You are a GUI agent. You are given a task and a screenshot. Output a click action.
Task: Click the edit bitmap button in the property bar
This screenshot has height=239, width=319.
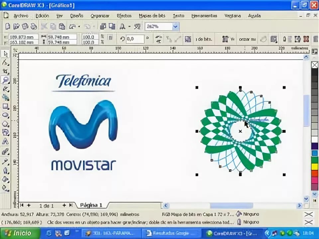coord(204,39)
